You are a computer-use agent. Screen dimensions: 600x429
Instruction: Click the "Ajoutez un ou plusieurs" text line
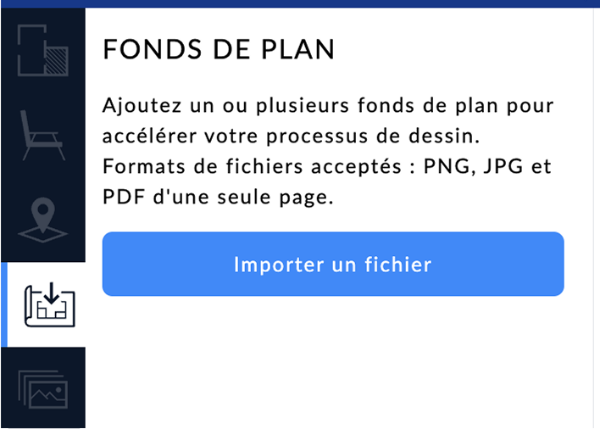(x=327, y=108)
